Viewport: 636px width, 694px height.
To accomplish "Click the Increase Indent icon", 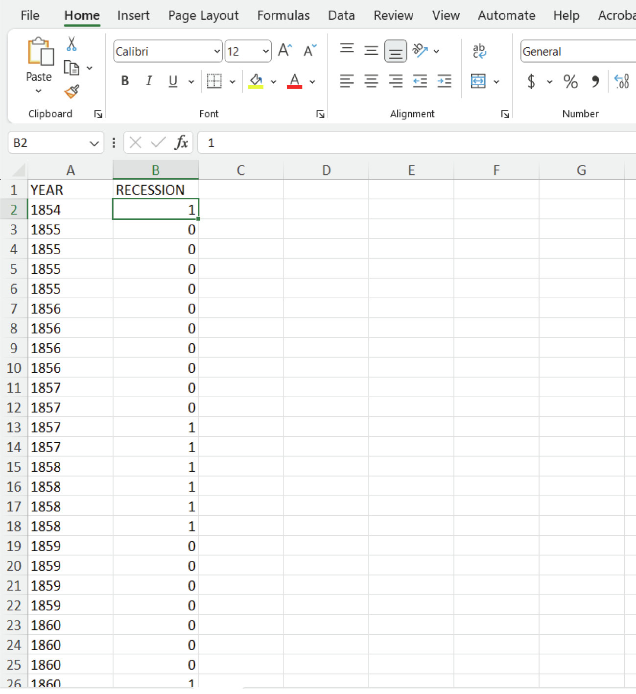I will (444, 82).
